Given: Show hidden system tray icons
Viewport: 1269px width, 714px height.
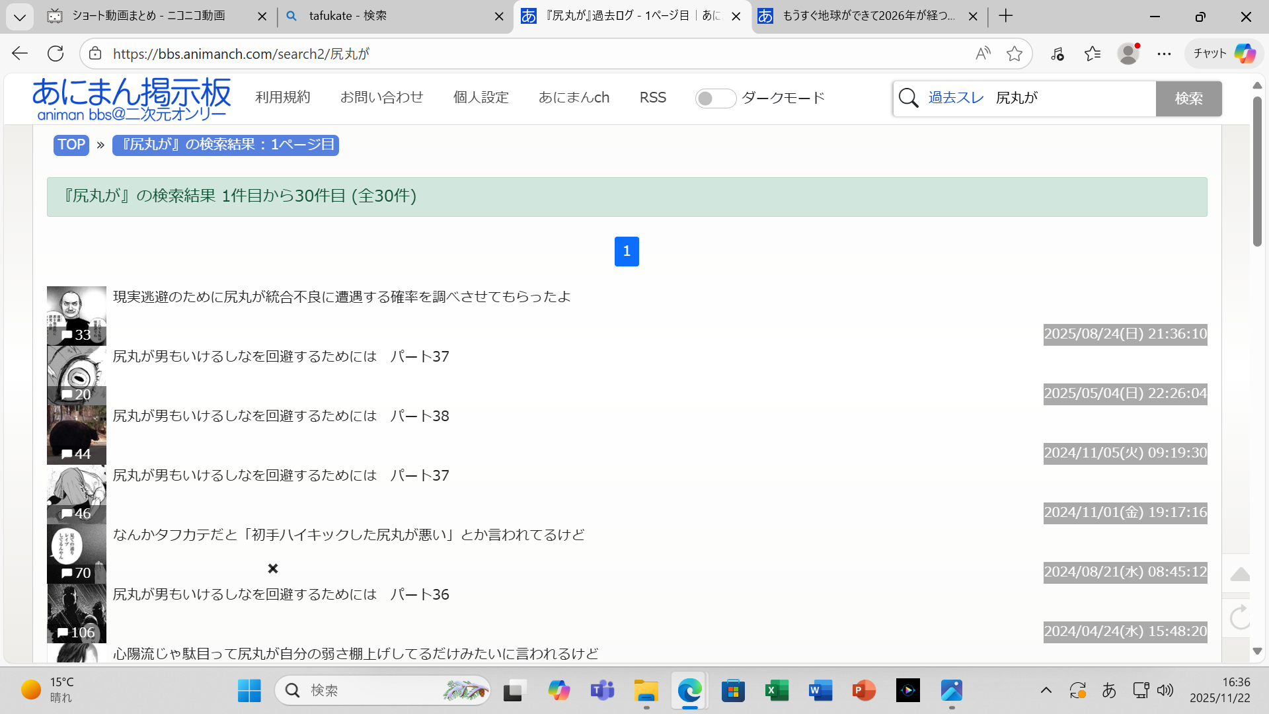Looking at the screenshot, I should click(1046, 690).
